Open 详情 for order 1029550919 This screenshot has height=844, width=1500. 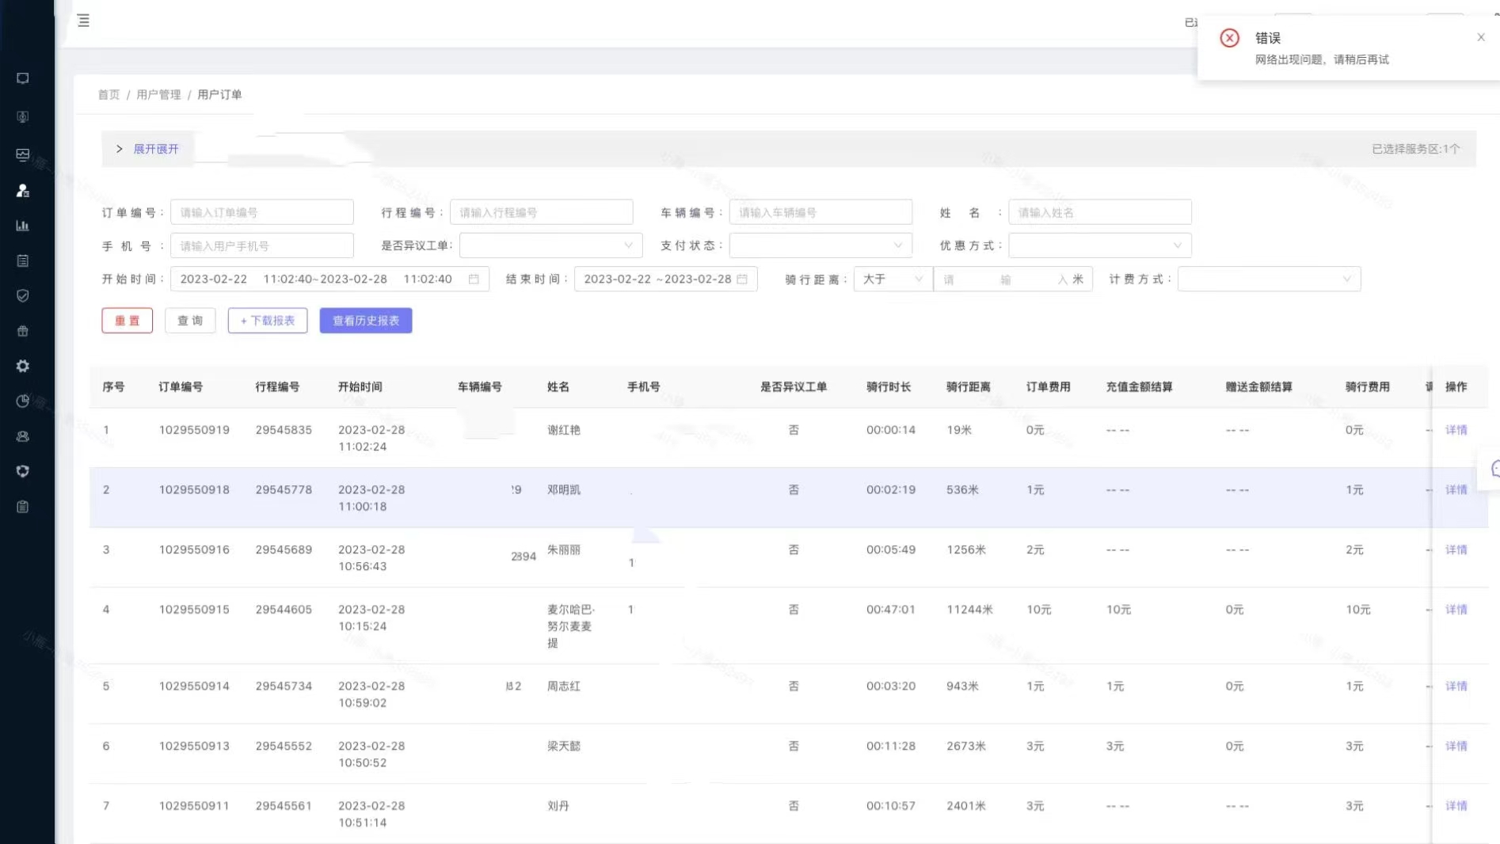point(1456,430)
